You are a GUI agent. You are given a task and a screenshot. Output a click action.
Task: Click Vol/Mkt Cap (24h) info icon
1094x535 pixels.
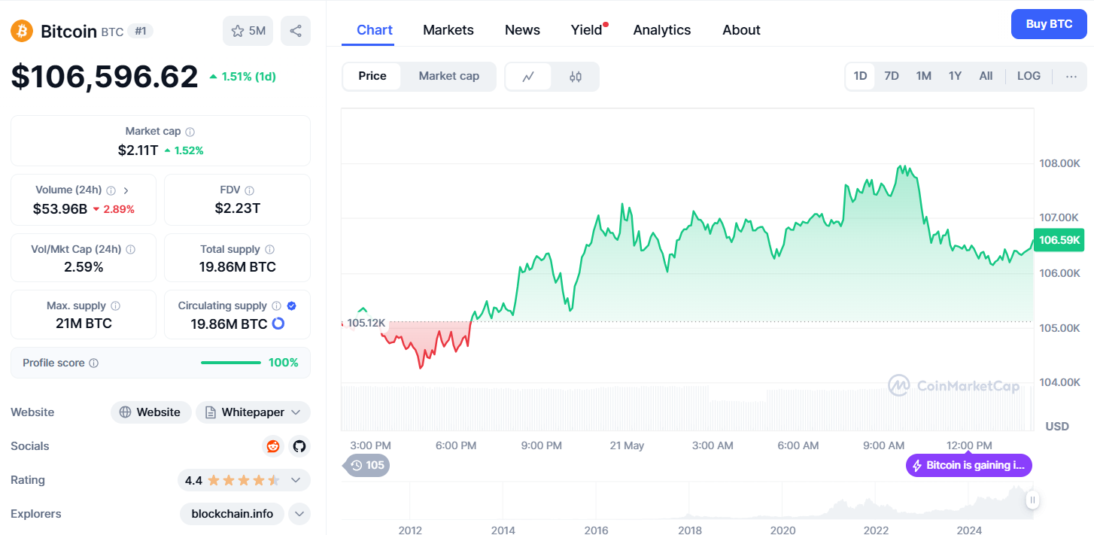tap(131, 249)
